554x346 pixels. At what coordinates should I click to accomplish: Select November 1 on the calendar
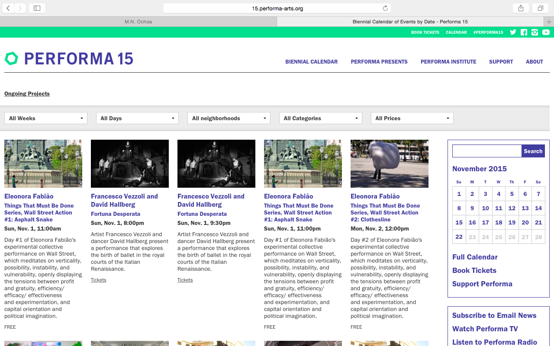459,194
